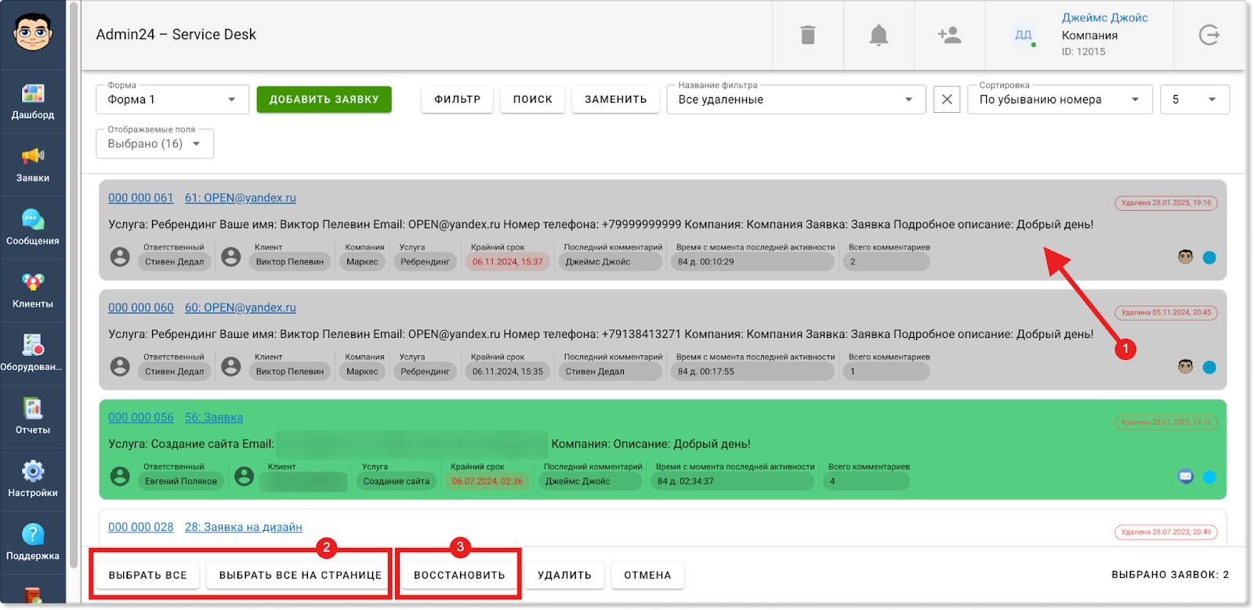Open the 60: OPEN@yandex.ru ticket title link
This screenshot has height=610, width=1254.
[241, 308]
